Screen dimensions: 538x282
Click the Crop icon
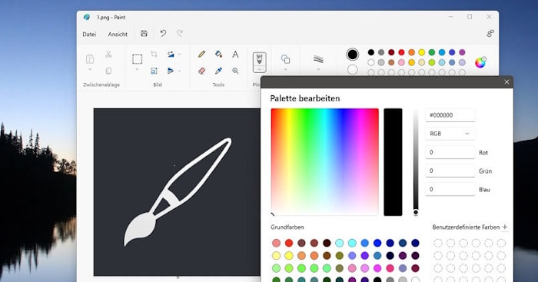(154, 55)
